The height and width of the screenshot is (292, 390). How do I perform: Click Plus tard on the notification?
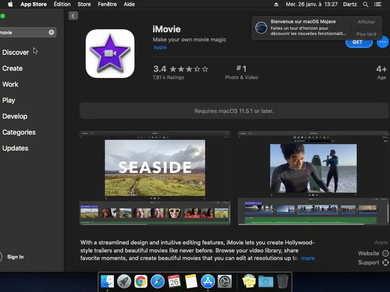[366, 34]
